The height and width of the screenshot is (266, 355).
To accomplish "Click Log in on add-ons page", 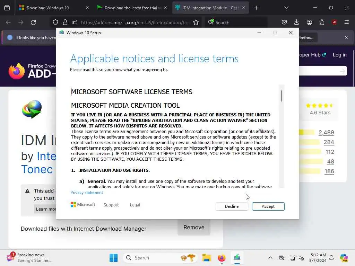I will (339, 55).
